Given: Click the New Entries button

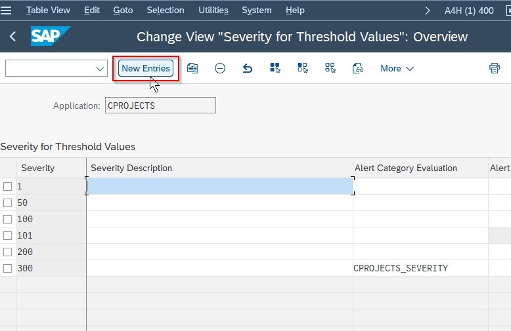Looking at the screenshot, I should [x=146, y=68].
